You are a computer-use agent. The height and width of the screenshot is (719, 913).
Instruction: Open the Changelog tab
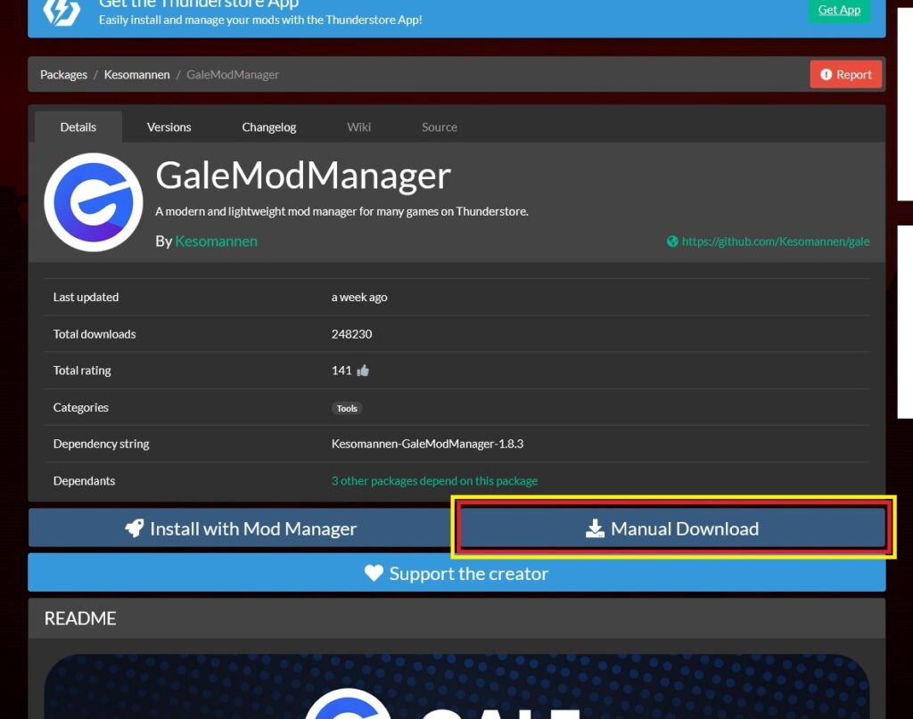click(268, 127)
